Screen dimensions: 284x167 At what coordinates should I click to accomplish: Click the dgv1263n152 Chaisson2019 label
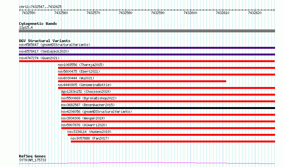tap(86, 91)
